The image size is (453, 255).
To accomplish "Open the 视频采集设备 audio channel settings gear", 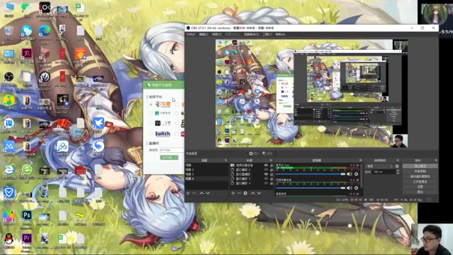I will 356,188.
